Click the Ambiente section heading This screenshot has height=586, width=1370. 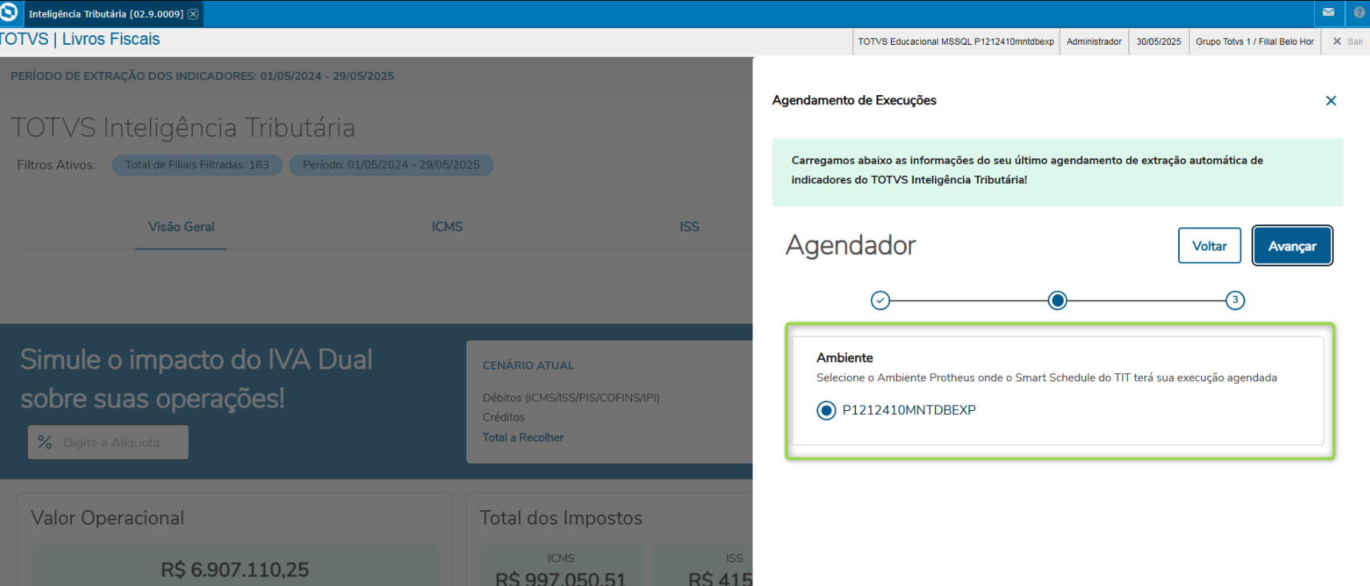[845, 358]
